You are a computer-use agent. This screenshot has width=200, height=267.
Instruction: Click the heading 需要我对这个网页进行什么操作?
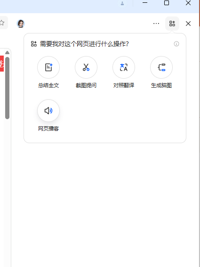point(84,44)
